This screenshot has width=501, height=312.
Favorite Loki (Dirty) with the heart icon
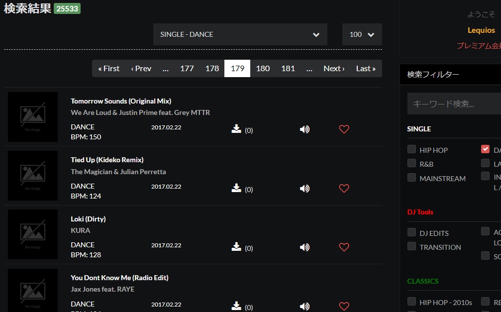(344, 247)
